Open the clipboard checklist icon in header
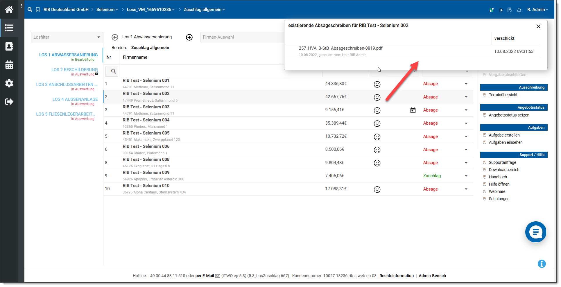The width and height of the screenshot is (561, 287). (x=501, y=10)
